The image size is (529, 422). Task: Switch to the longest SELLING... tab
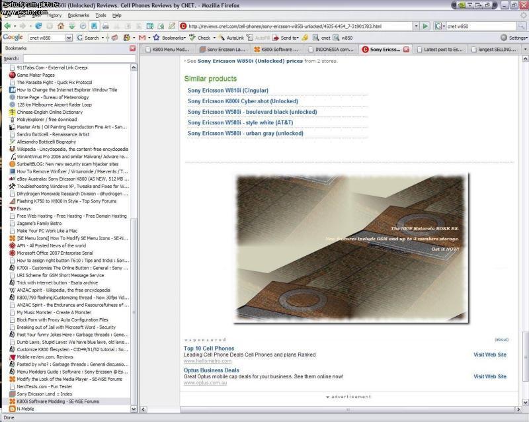(x=494, y=50)
